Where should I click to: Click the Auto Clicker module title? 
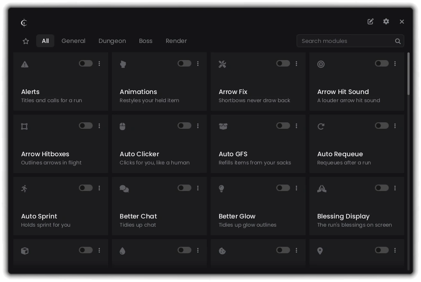pyautogui.click(x=139, y=154)
